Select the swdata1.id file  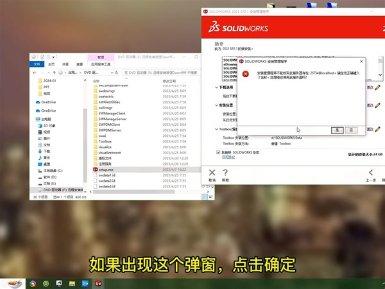(x=105, y=175)
